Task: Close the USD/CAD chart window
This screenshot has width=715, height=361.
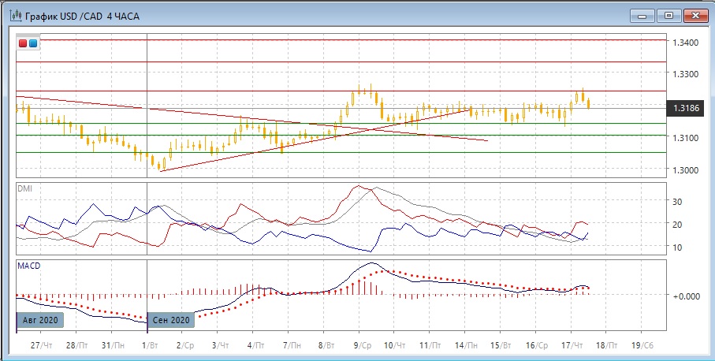Action: 695,15
